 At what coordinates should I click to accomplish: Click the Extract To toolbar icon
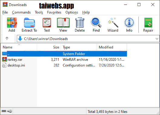[29, 23]
